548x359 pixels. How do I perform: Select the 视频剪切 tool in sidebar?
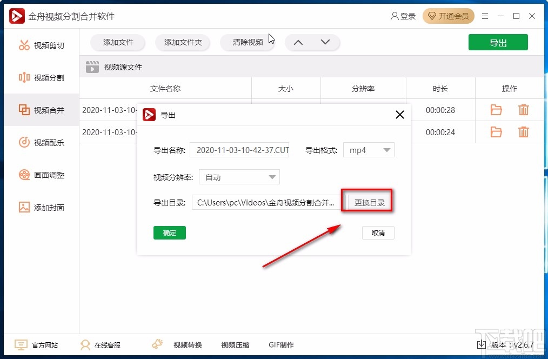click(41, 45)
